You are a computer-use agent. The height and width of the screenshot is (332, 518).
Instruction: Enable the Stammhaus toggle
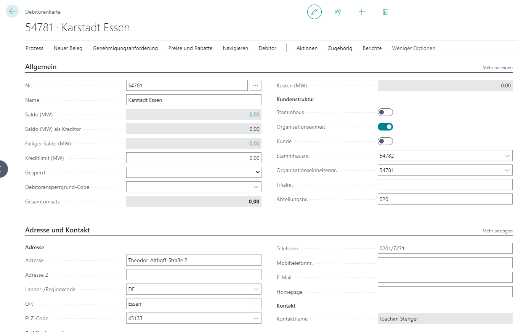coord(385,112)
